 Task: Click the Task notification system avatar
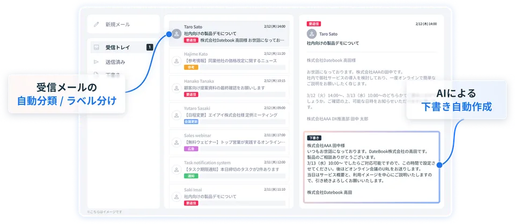176,169
